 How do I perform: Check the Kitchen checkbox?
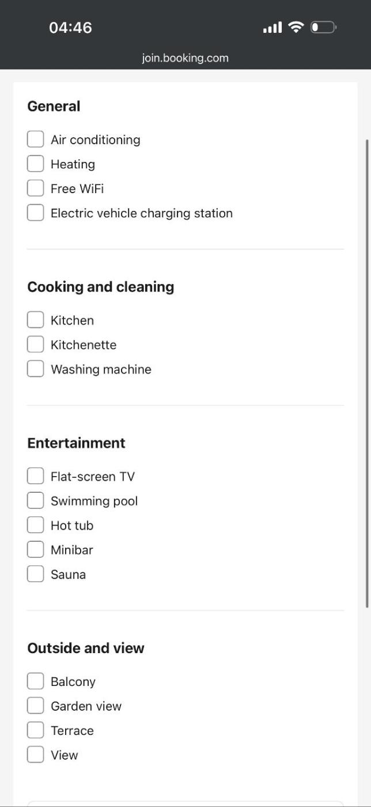35,320
